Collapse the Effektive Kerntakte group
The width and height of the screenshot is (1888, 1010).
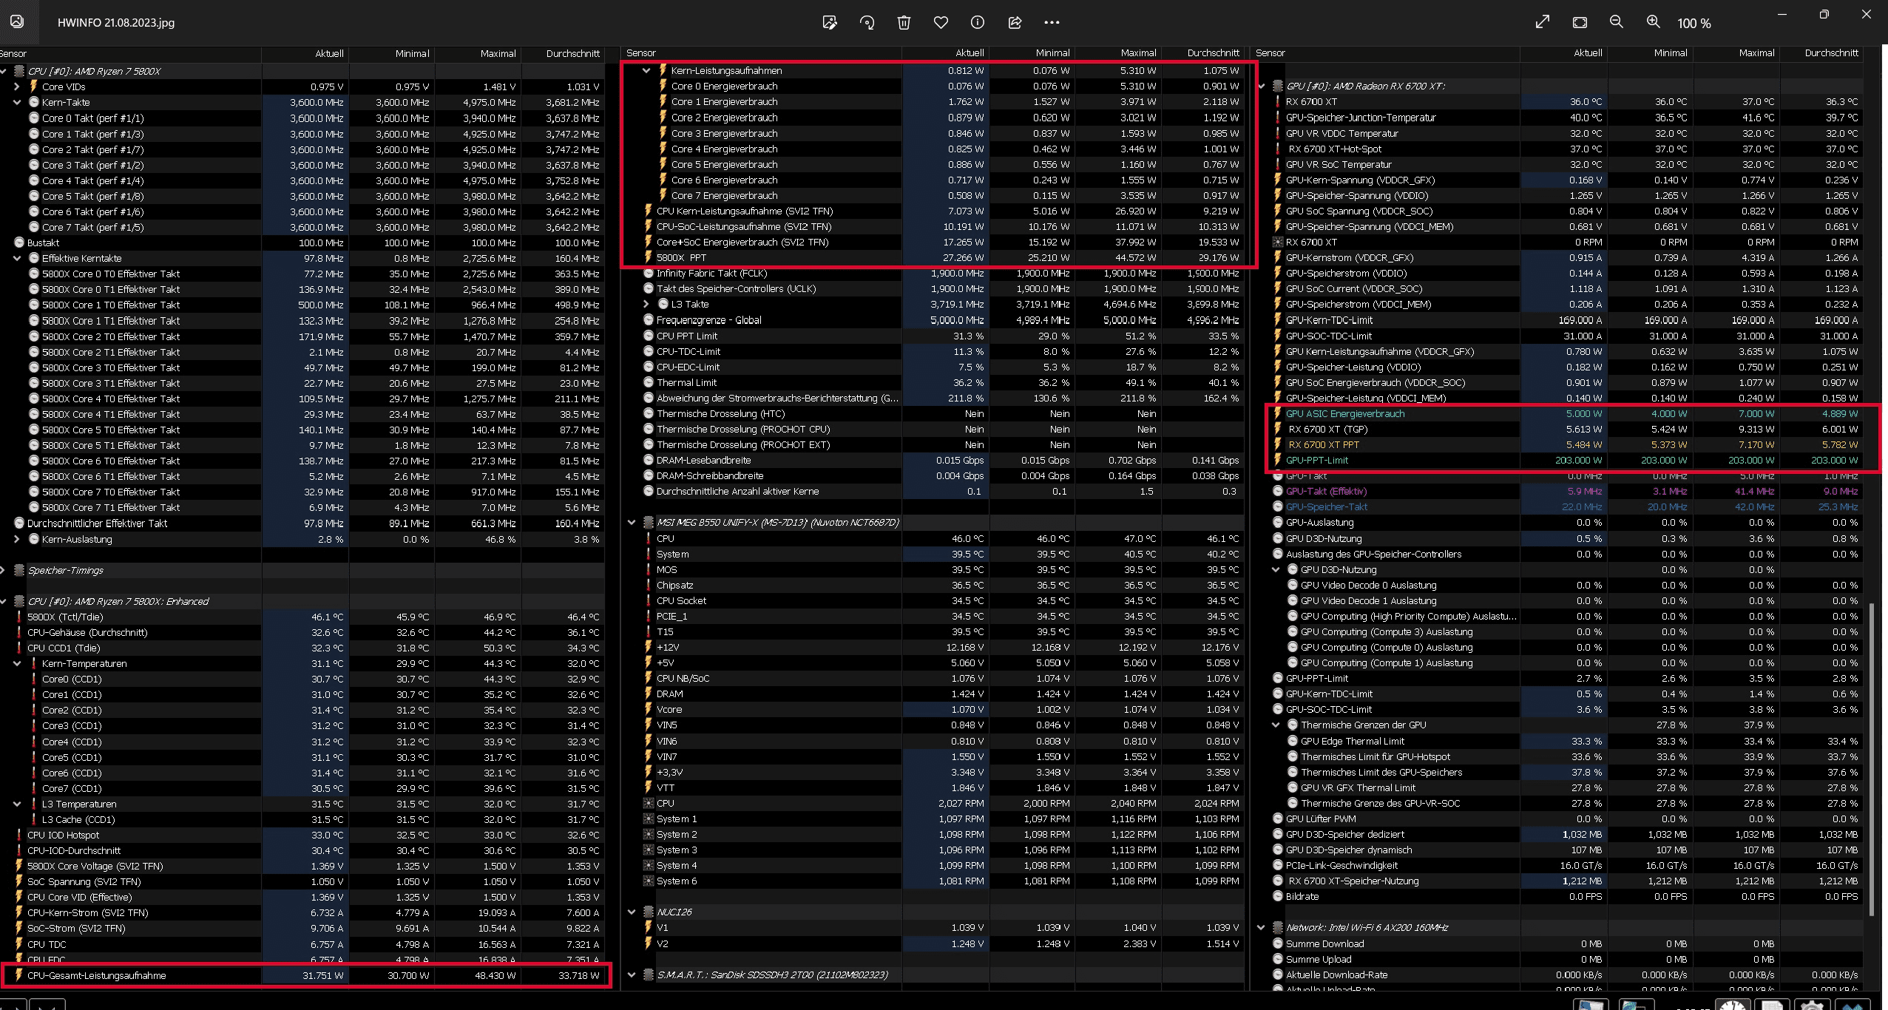point(17,258)
